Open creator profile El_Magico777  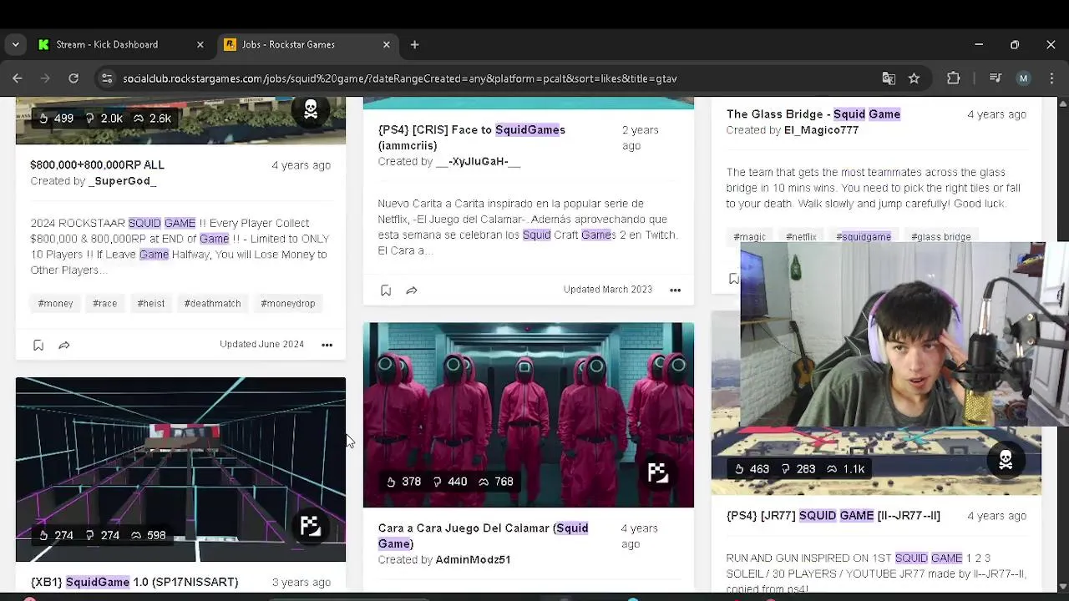(821, 130)
